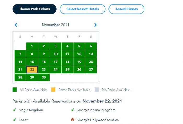183x124 pixels.
Task: Click the green checkmark beside Epcot
Action: pyautogui.click(x=14, y=120)
